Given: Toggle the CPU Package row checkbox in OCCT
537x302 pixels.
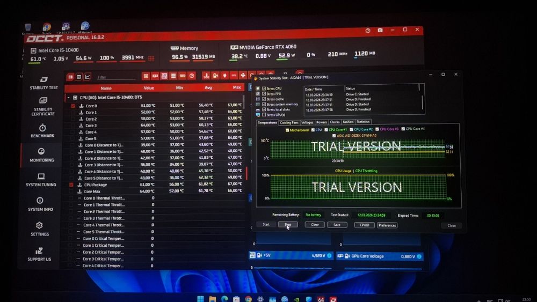Looking at the screenshot, I should pyautogui.click(x=71, y=185).
